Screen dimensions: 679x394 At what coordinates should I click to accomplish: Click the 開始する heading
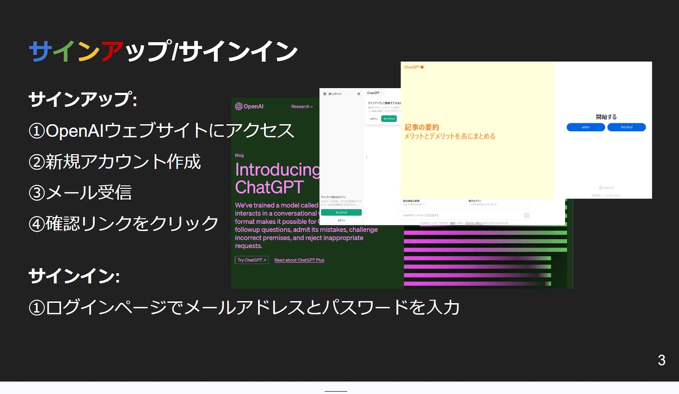pyautogui.click(x=606, y=117)
